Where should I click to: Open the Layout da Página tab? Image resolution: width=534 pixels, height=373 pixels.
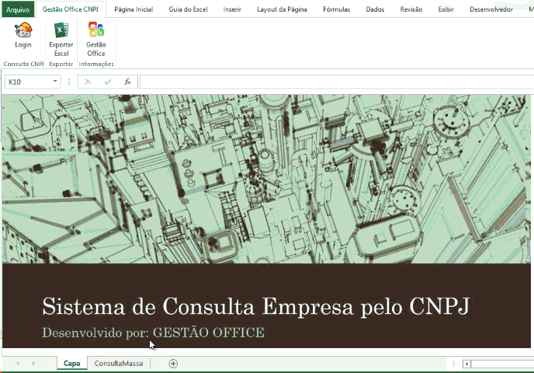click(x=282, y=9)
